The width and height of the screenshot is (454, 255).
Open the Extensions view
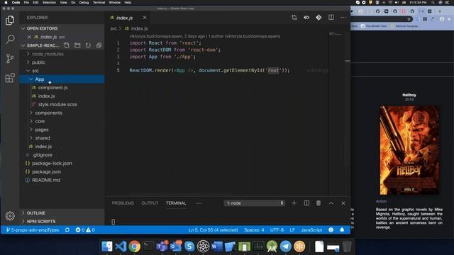(x=10, y=78)
